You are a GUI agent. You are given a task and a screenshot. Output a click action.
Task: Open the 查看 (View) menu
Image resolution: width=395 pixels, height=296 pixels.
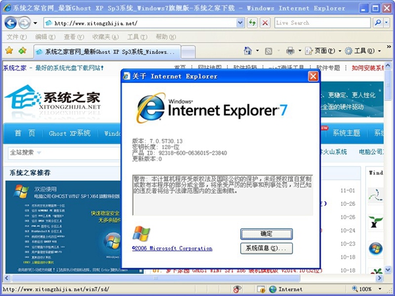(x=70, y=37)
